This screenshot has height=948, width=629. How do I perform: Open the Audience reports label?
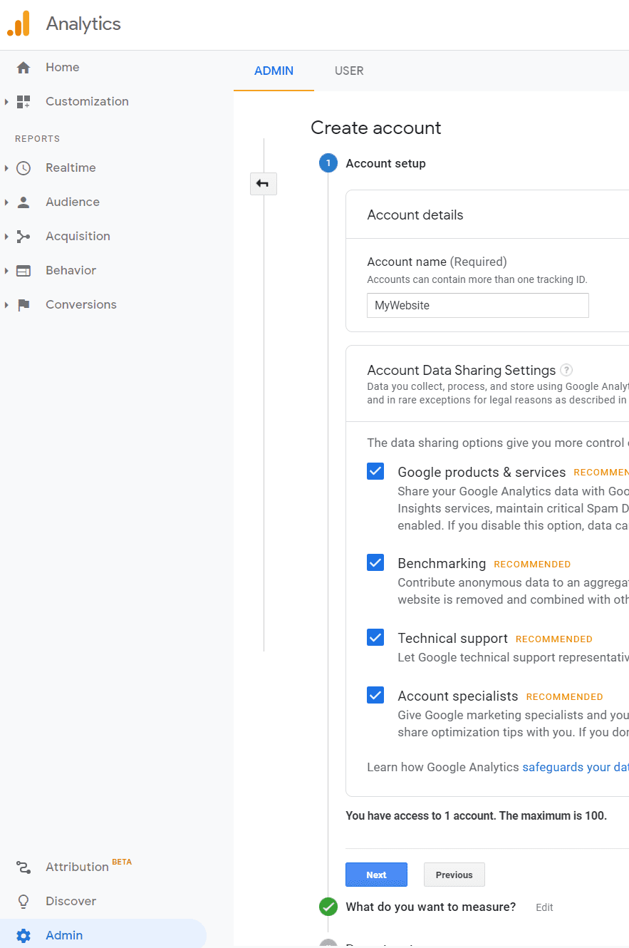pos(73,202)
